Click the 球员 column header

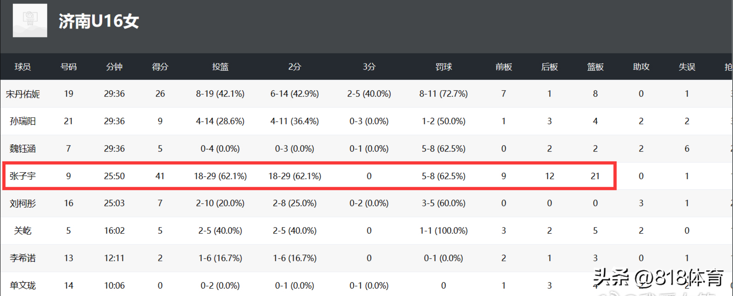(23, 67)
